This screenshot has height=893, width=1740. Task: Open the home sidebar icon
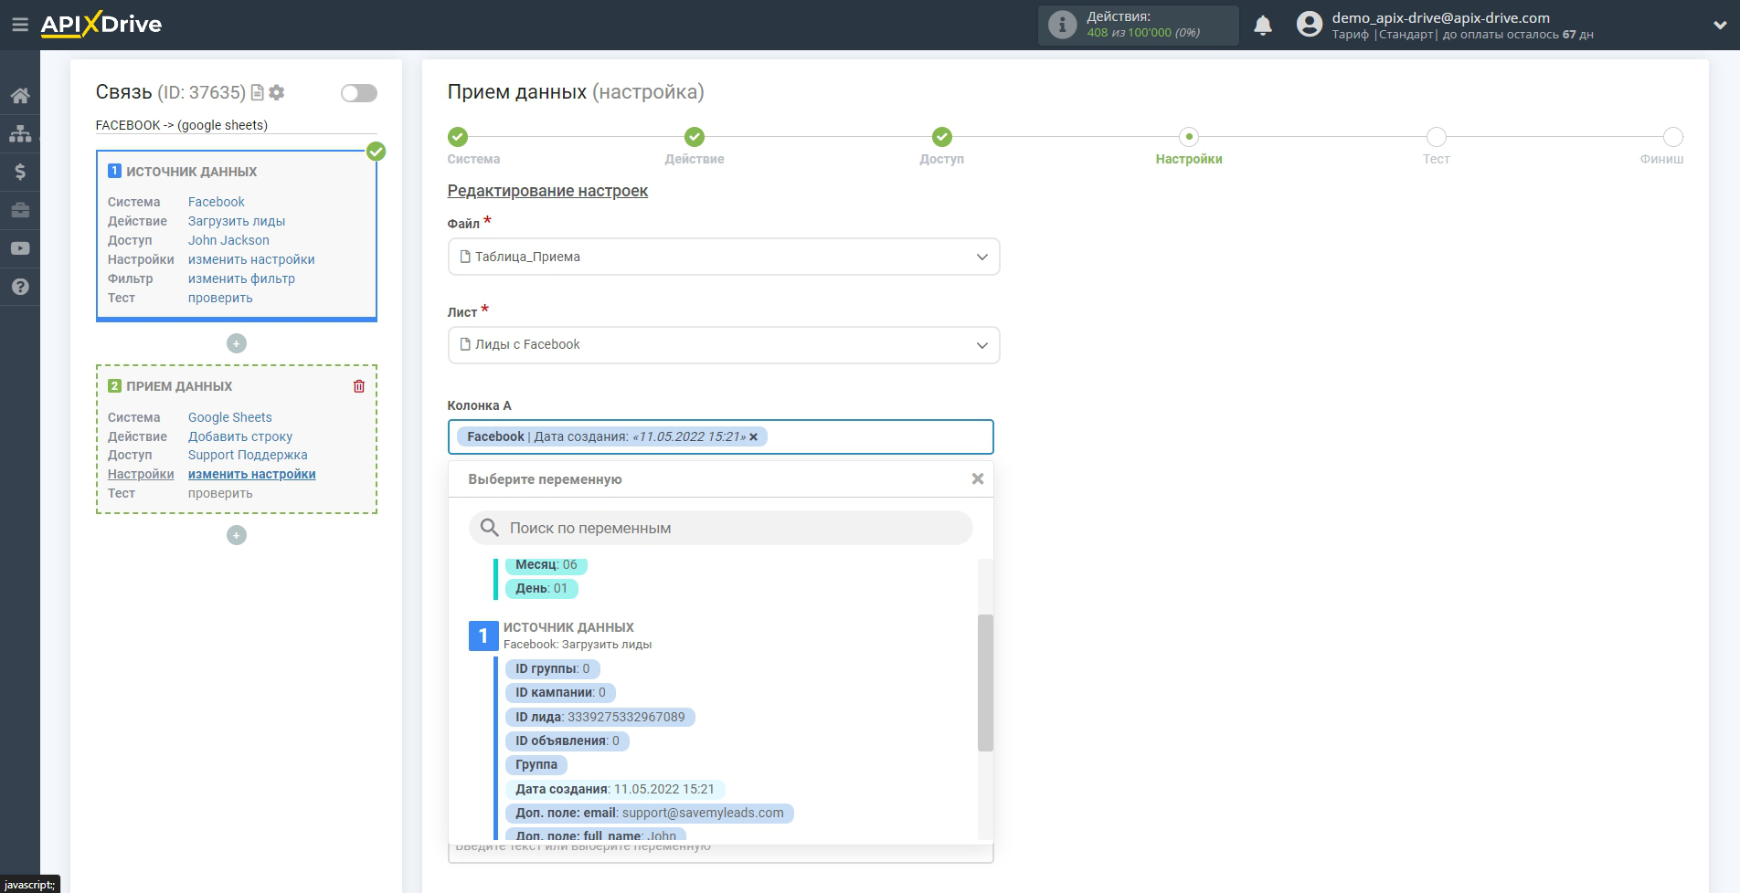pos(20,95)
